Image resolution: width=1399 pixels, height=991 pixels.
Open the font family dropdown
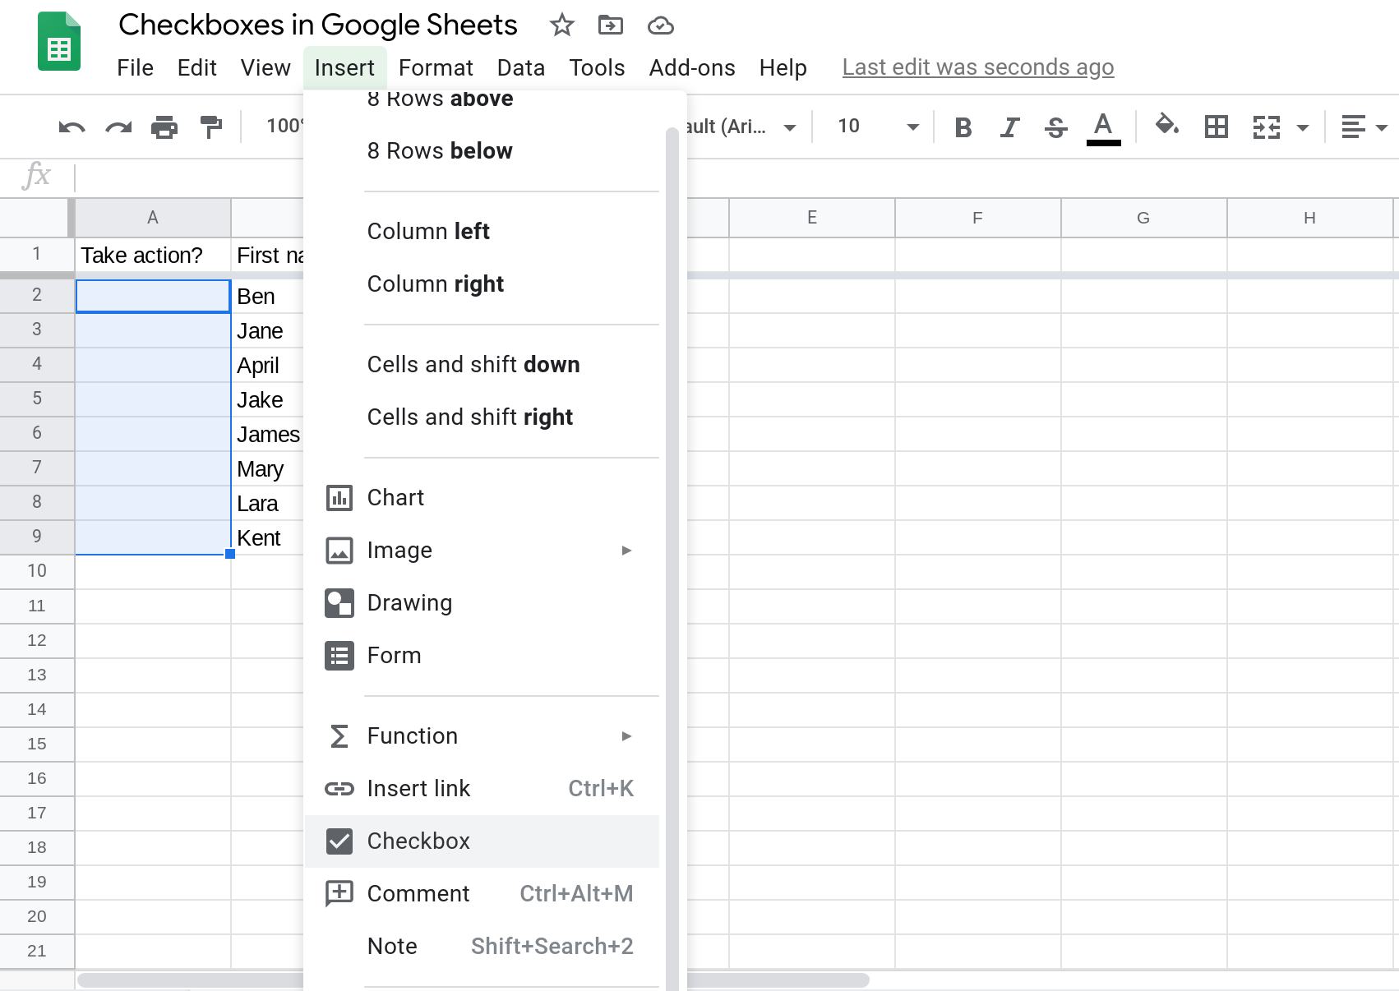(x=741, y=127)
